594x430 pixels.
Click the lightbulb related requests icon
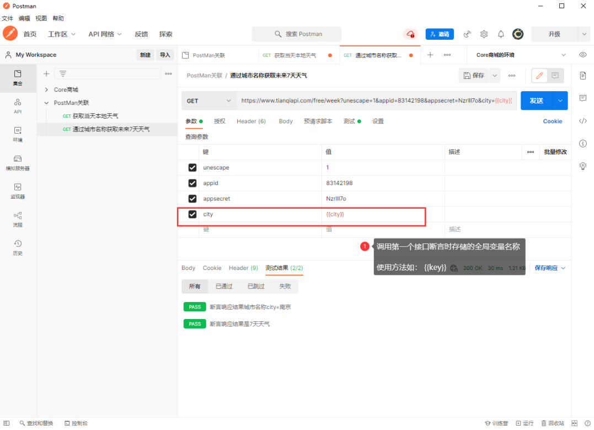pyautogui.click(x=583, y=166)
